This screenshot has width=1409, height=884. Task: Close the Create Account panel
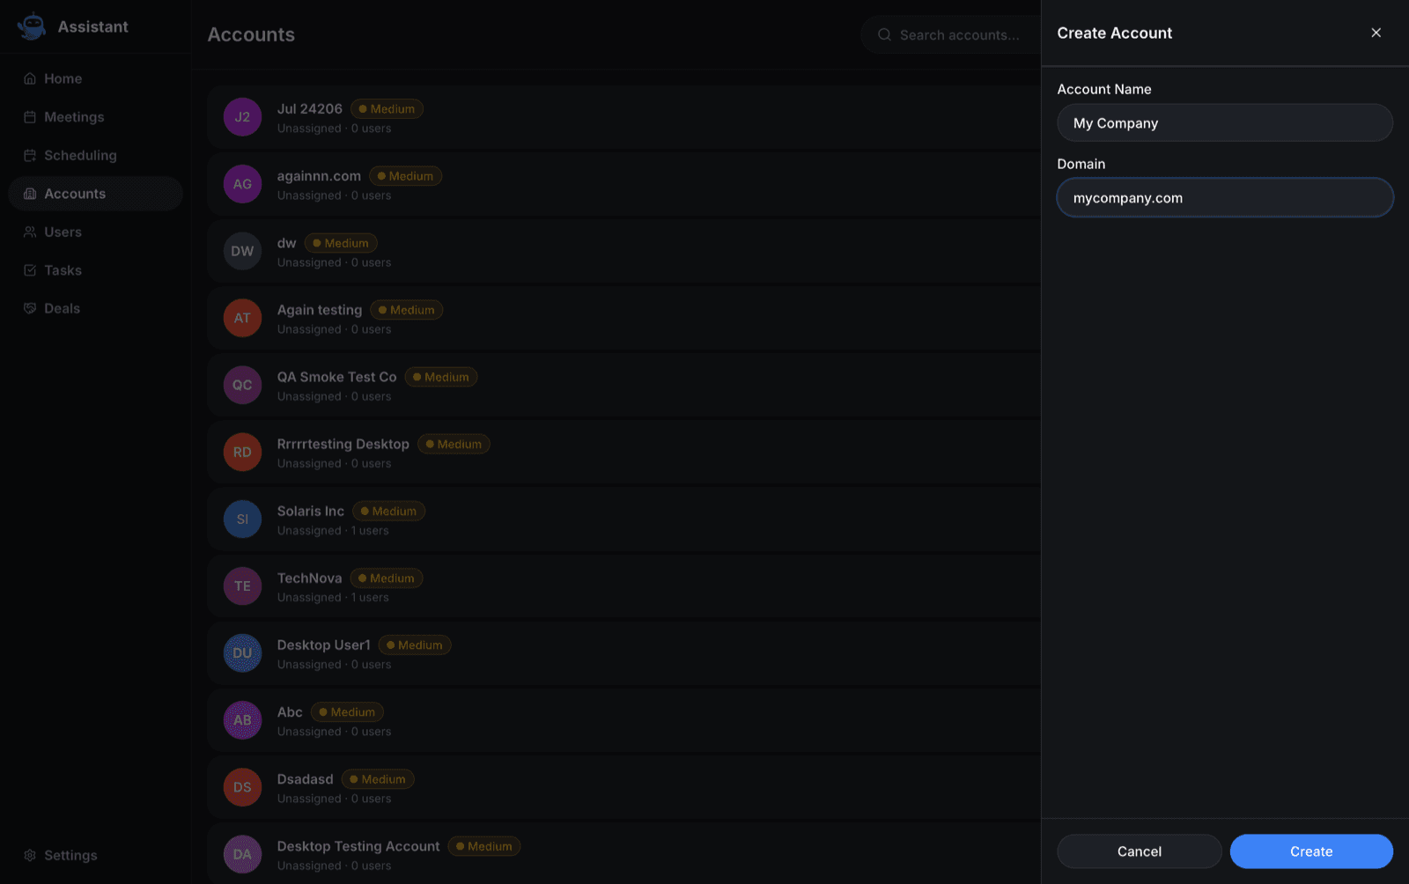tap(1376, 33)
